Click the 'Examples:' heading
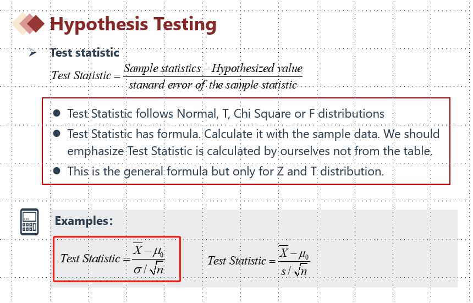 (84, 221)
